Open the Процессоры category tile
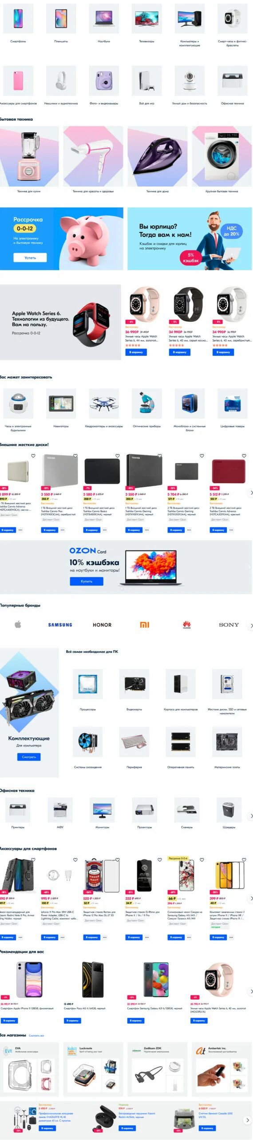The width and height of the screenshot is (253, 1140). pos(87,684)
